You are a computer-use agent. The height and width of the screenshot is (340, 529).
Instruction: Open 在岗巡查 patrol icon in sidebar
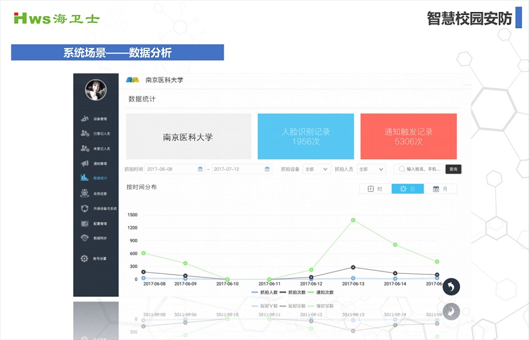point(84,193)
